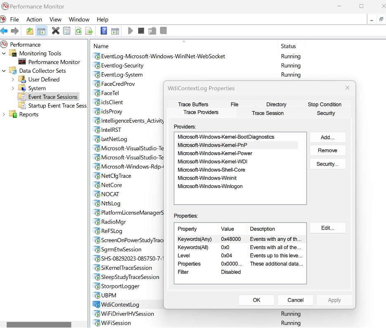This screenshot has height=328, width=386.
Task: Click the Up One Level folder icon
Action: coord(30,31)
